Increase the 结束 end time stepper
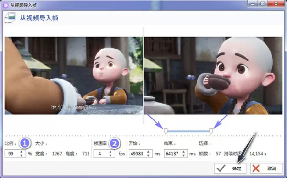The height and width of the screenshot is (178, 287). coord(184,152)
